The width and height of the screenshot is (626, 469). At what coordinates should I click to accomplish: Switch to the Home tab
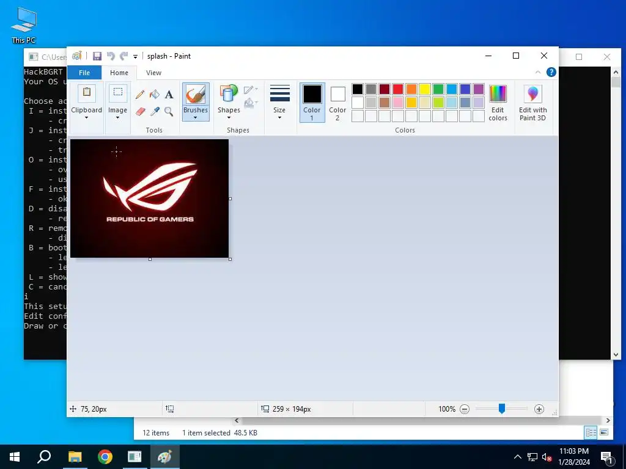coord(119,73)
